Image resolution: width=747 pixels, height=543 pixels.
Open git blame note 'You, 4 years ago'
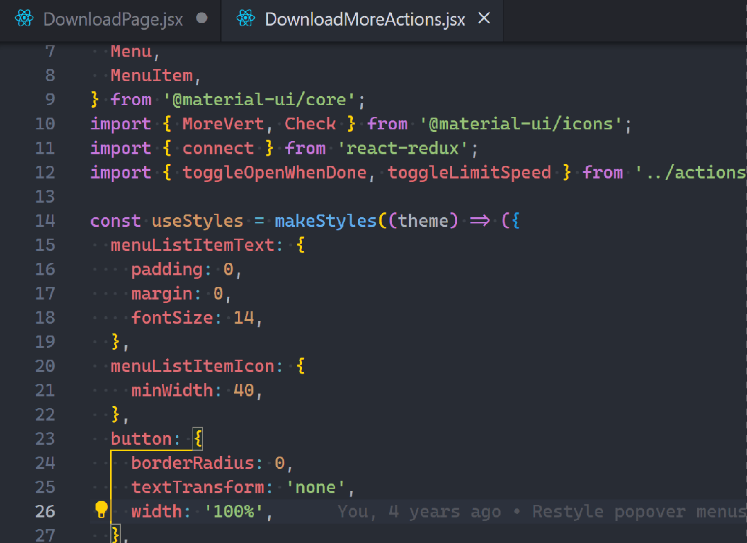419,512
